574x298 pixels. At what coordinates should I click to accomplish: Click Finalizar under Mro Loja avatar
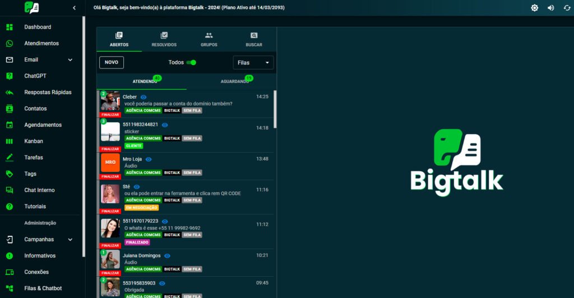[x=110, y=176]
